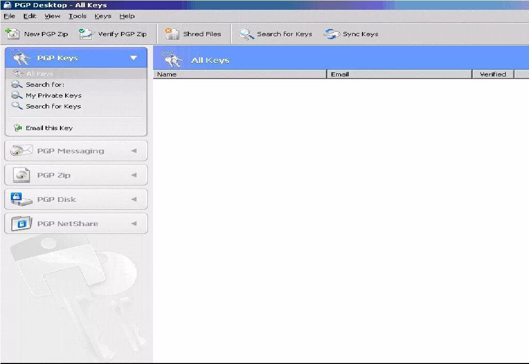This screenshot has width=529, height=364.
Task: Click the PGP Messaging envelope icon
Action: [x=21, y=151]
